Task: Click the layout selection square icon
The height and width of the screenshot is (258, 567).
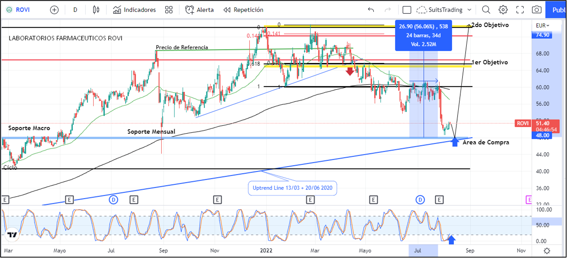Action: [x=407, y=10]
